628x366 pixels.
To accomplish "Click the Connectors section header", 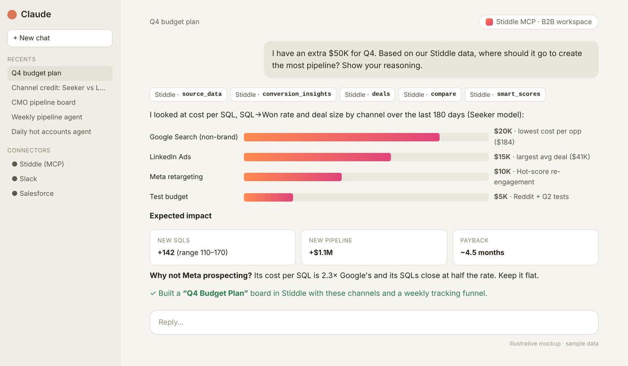I will coord(29,150).
